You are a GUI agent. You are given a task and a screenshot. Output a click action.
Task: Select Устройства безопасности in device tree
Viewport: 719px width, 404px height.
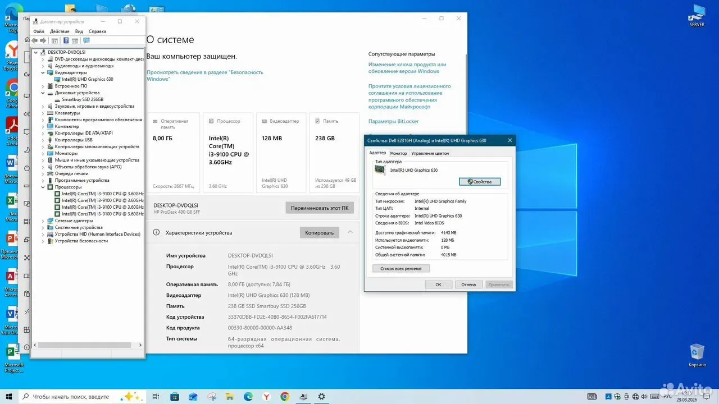(81, 241)
